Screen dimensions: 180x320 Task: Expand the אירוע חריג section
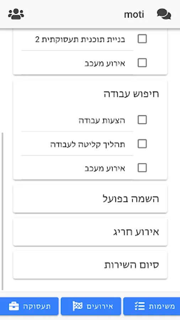click(90, 232)
